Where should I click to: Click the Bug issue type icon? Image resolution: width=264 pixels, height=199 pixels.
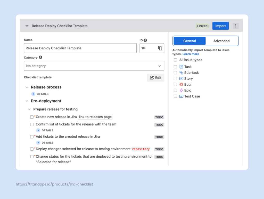[181, 84]
